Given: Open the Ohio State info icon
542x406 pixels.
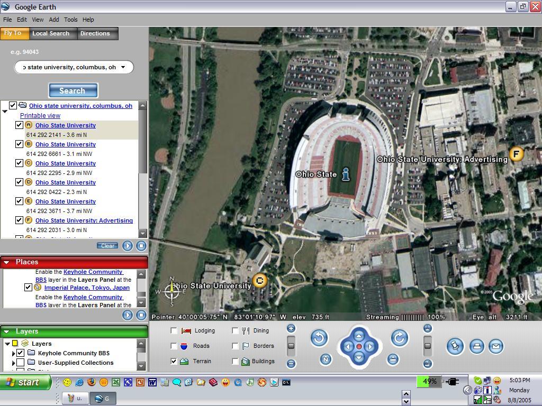Looking at the screenshot, I should click(x=346, y=174).
